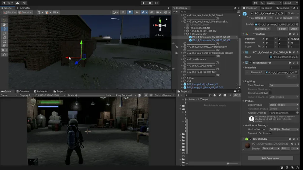
Task: Click the prefab Overrides dropdown
Action: pyautogui.click(x=262, y=29)
